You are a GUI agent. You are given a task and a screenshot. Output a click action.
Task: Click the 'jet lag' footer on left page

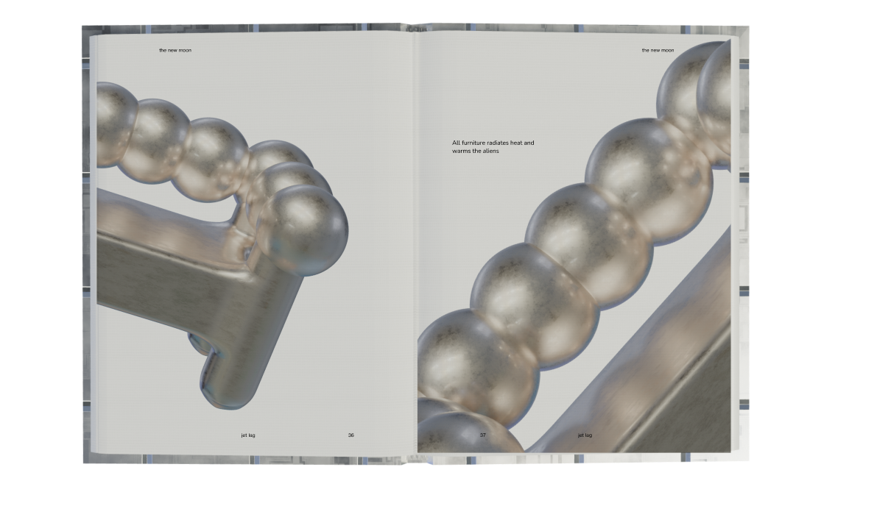[248, 435]
